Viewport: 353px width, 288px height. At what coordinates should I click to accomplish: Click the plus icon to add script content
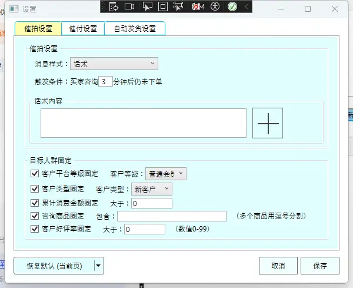click(x=268, y=123)
